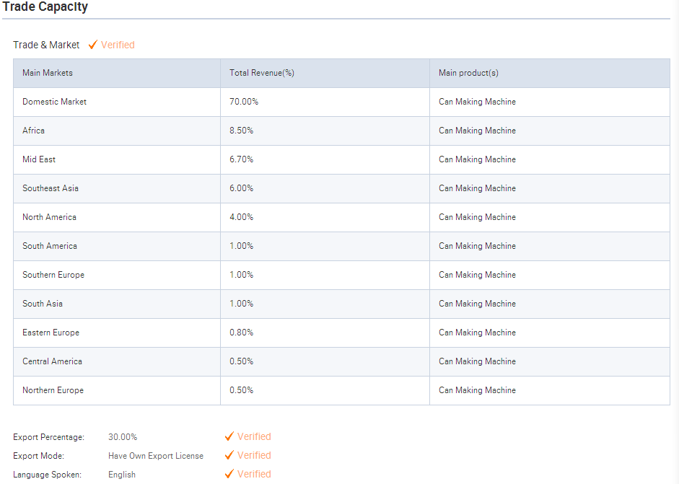The width and height of the screenshot is (679, 484).
Task: Select the Main product(s) column header
Action: pyautogui.click(x=550, y=73)
